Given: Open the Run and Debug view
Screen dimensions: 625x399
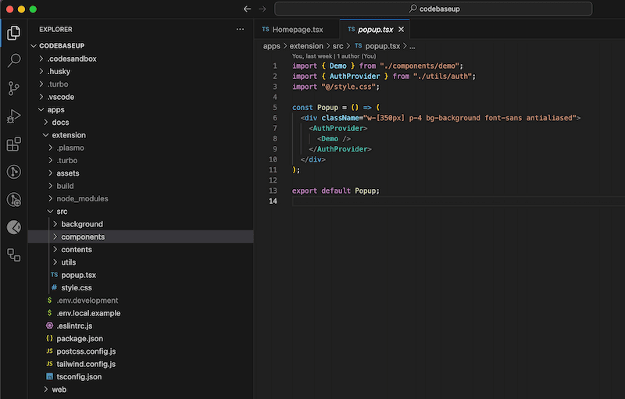Looking at the screenshot, I should click(x=13, y=116).
